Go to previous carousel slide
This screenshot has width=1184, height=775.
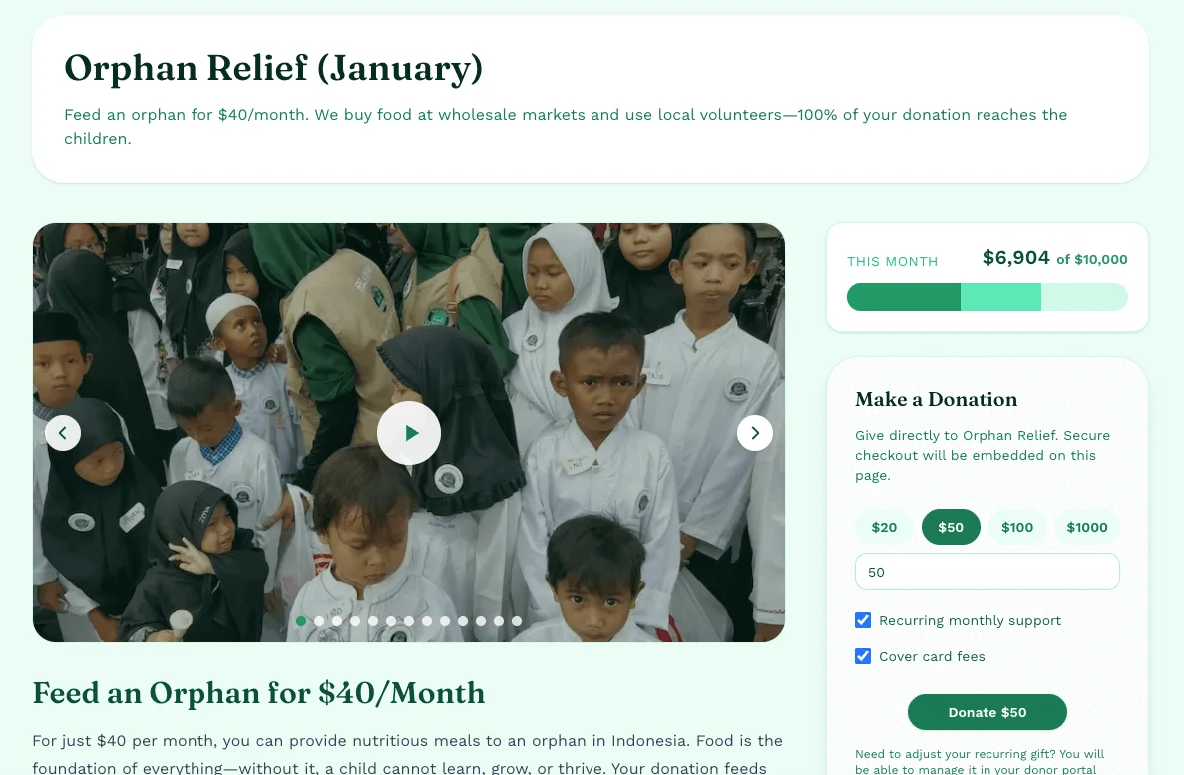[x=63, y=433]
